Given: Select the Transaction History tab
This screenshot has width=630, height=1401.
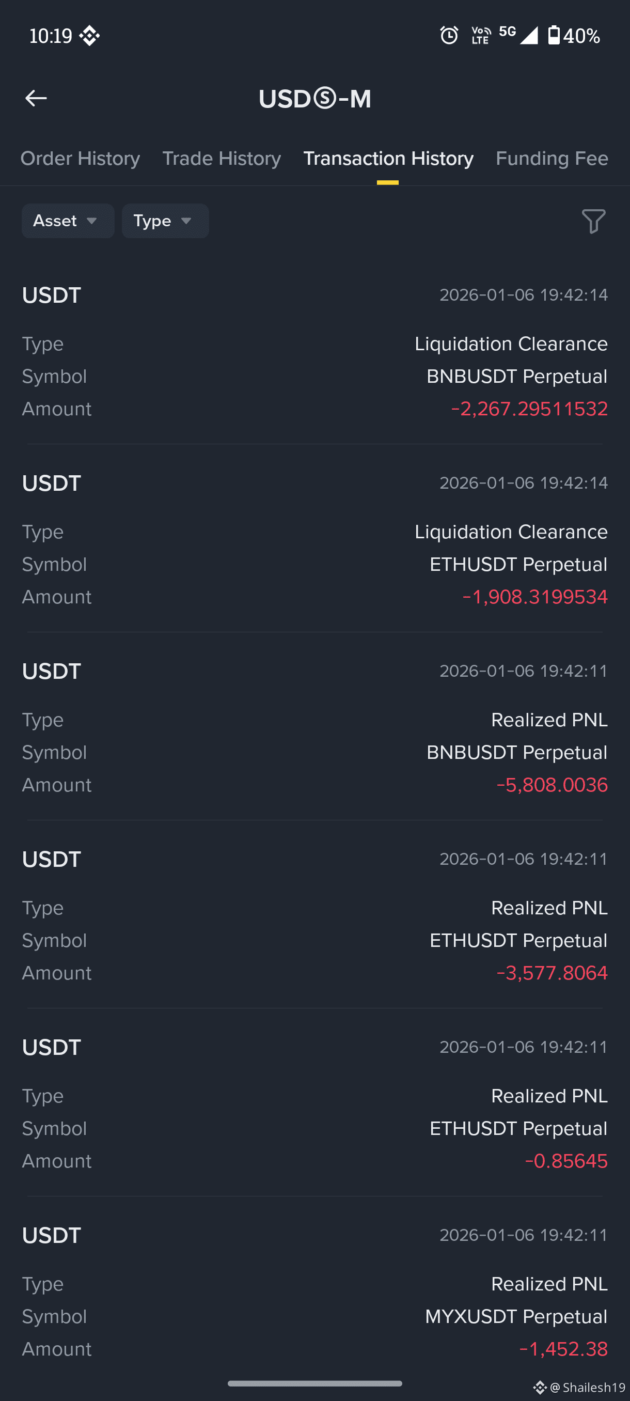Looking at the screenshot, I should pos(388,158).
